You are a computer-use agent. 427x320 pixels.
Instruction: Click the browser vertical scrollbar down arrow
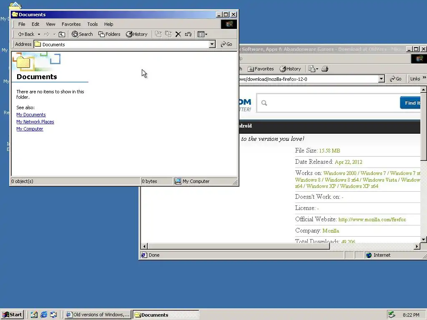click(424, 240)
